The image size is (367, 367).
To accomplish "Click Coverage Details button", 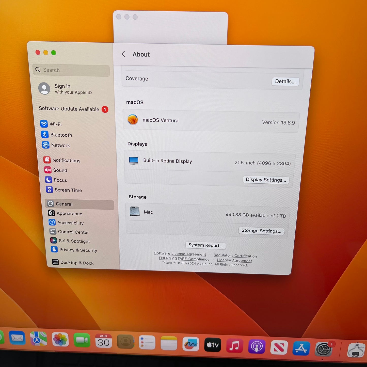I will tap(285, 82).
